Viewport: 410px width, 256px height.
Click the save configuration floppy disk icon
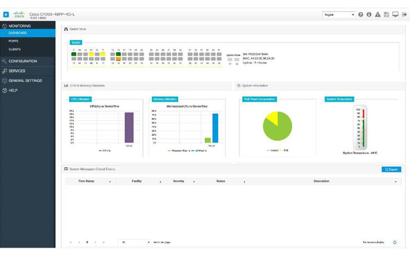point(386,15)
